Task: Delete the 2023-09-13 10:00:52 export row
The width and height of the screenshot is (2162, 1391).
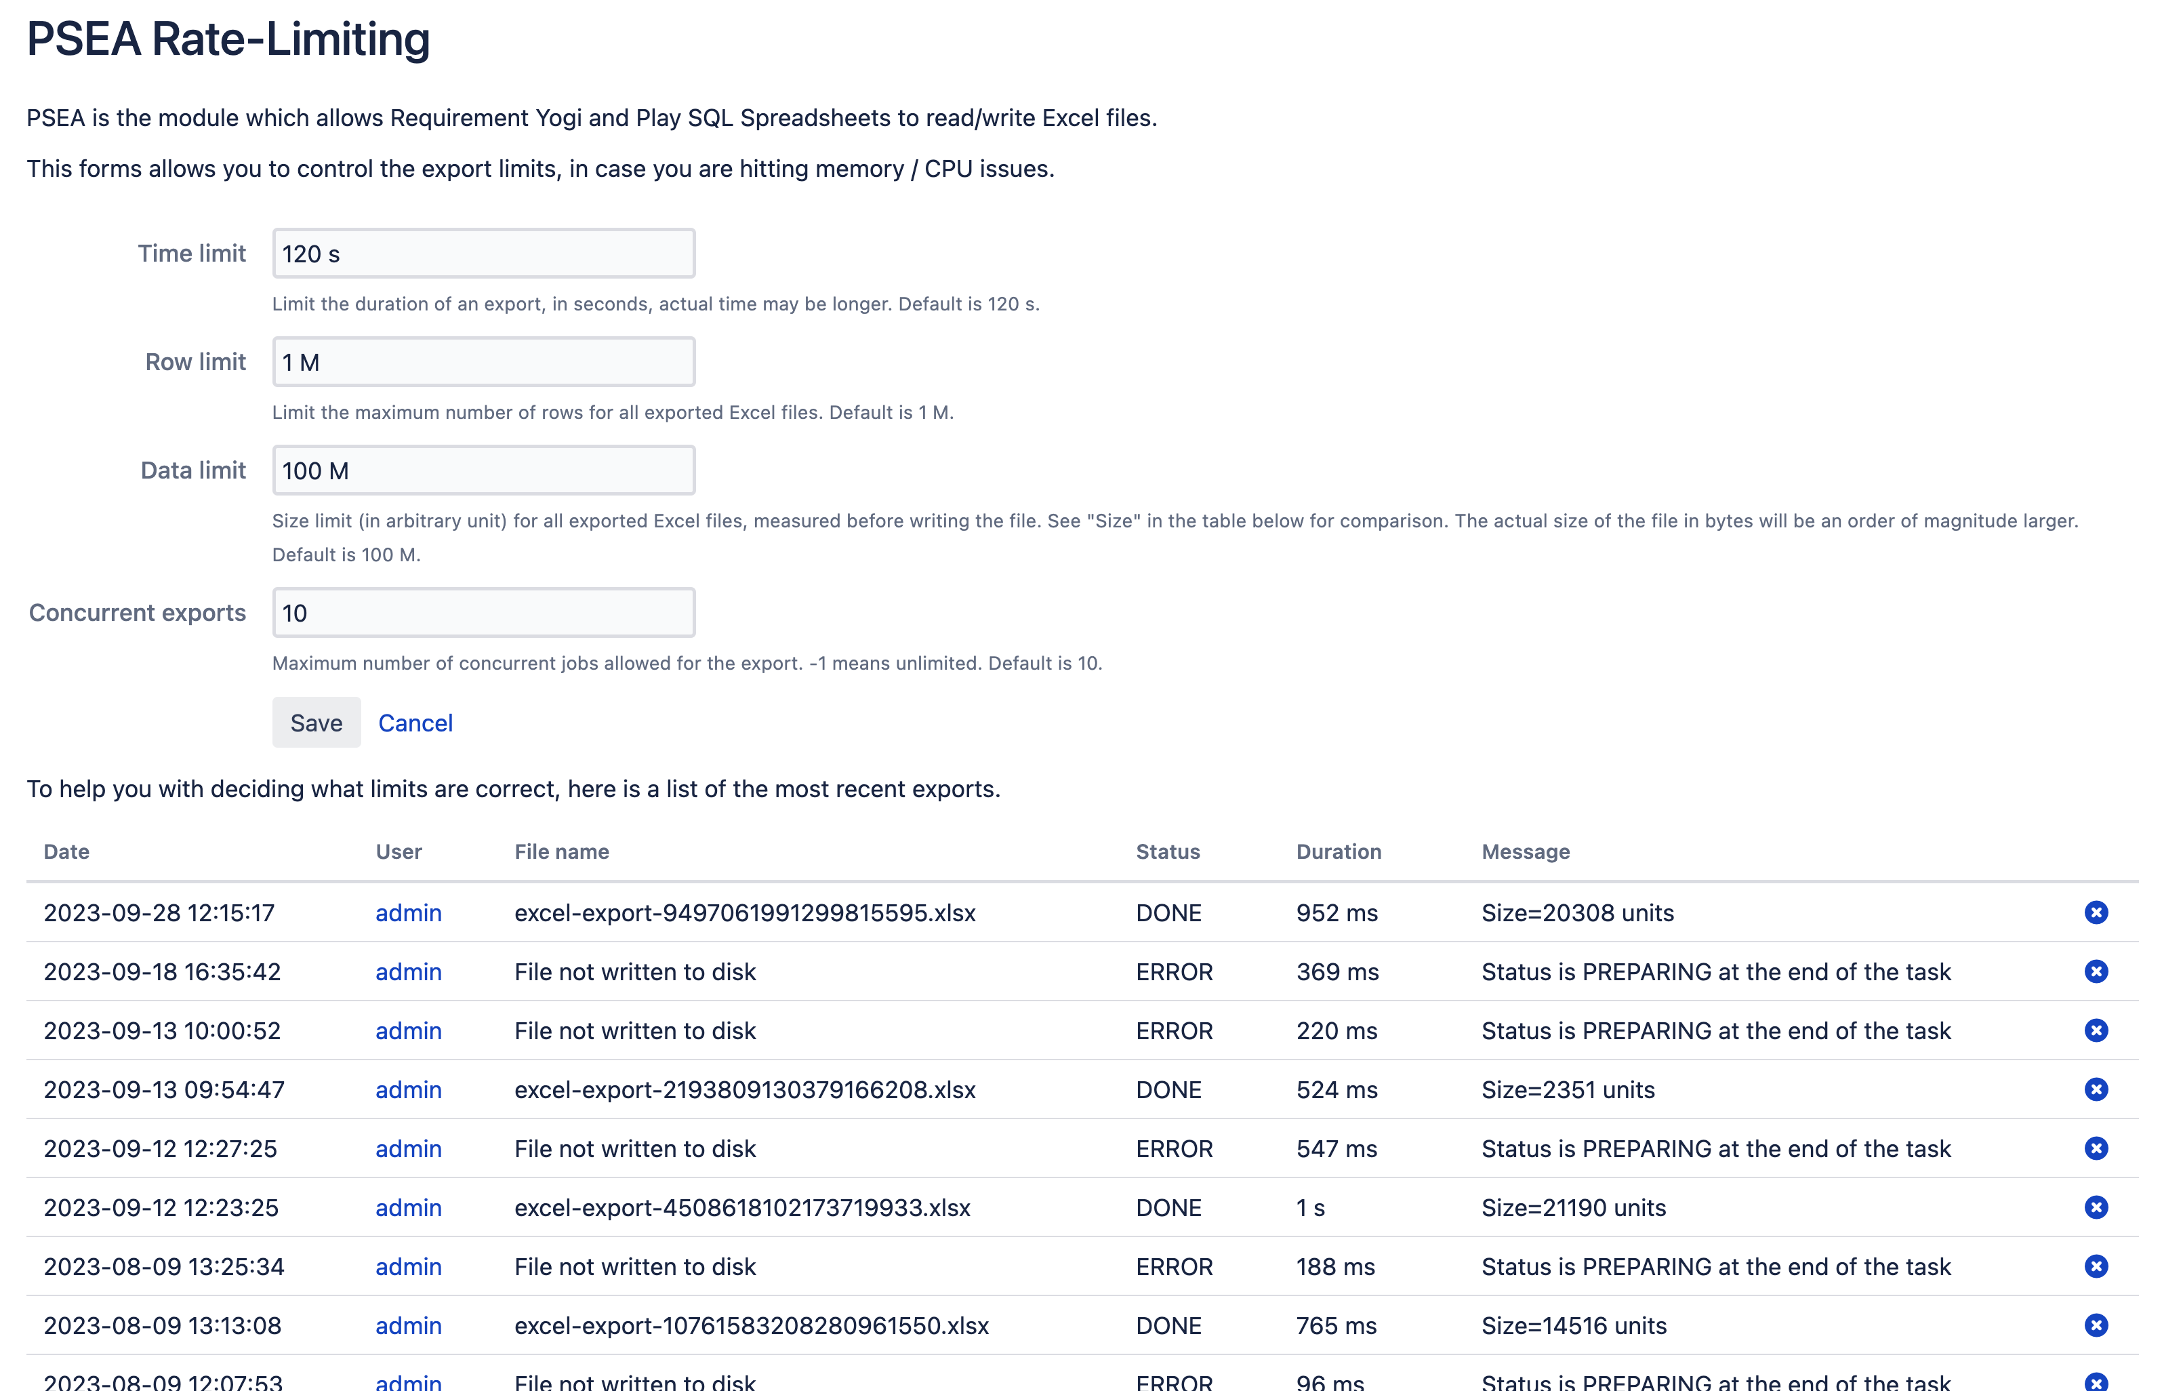Action: [x=2095, y=1030]
